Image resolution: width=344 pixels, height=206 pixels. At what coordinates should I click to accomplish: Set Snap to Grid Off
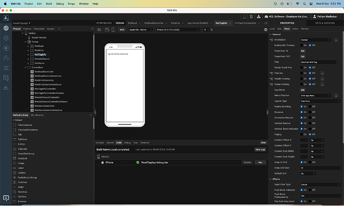[310, 162]
